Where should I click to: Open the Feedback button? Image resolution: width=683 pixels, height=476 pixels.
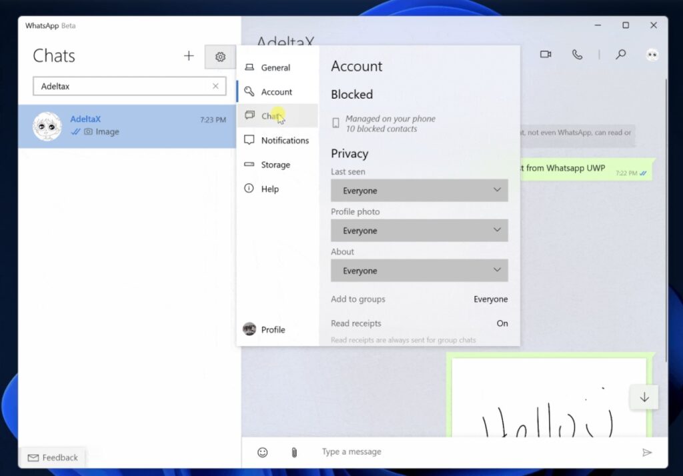(x=53, y=458)
